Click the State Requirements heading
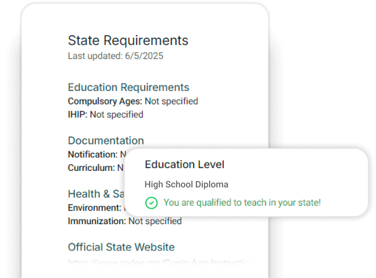Screen dimensions: 376x278 click(128, 40)
